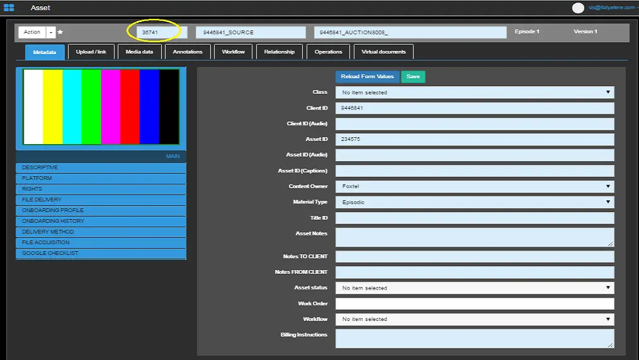This screenshot has width=639, height=360.
Task: Open the Action dropdown arrow
Action: tap(51, 32)
